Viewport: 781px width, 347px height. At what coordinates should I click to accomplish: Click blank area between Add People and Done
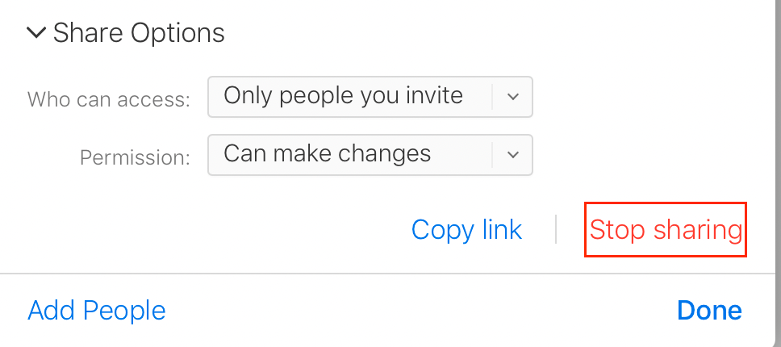pos(420,311)
